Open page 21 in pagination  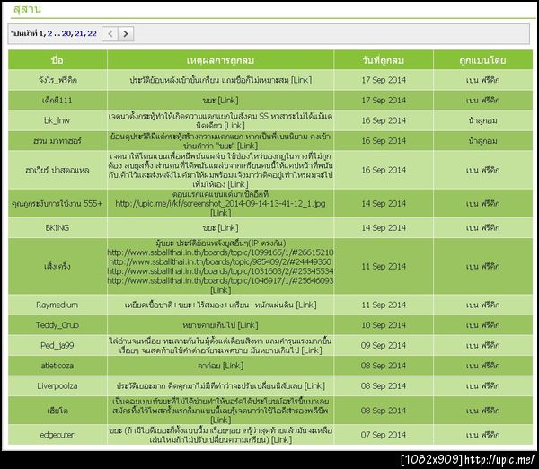coord(79,33)
